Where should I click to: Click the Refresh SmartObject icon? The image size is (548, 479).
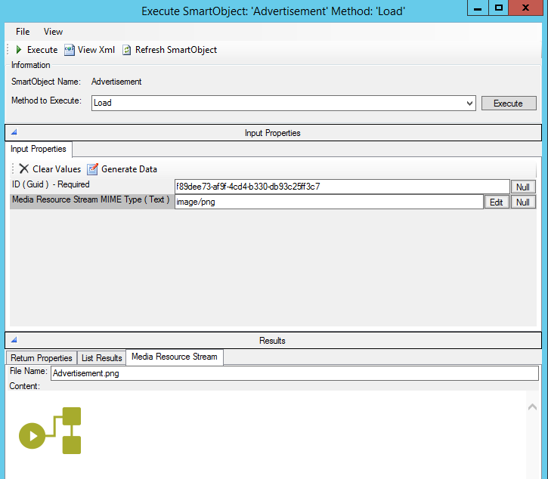[127, 50]
